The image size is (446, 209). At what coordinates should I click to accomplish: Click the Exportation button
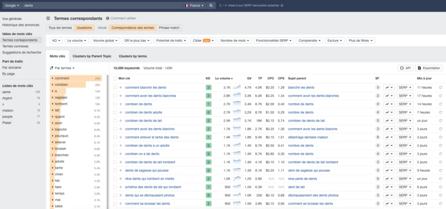429,68
